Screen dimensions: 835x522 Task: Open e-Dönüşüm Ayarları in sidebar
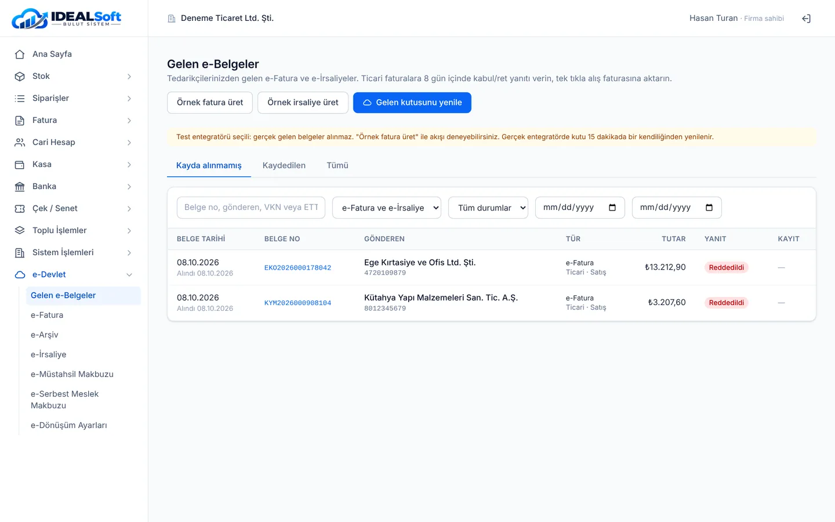pos(69,425)
